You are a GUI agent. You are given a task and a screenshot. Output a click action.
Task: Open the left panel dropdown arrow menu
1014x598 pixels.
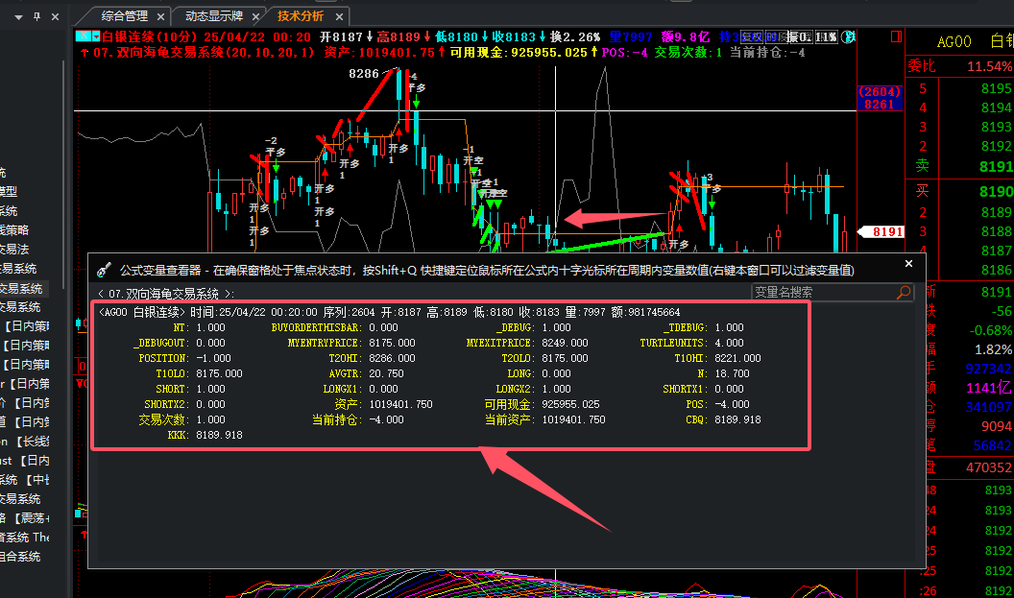pos(20,16)
